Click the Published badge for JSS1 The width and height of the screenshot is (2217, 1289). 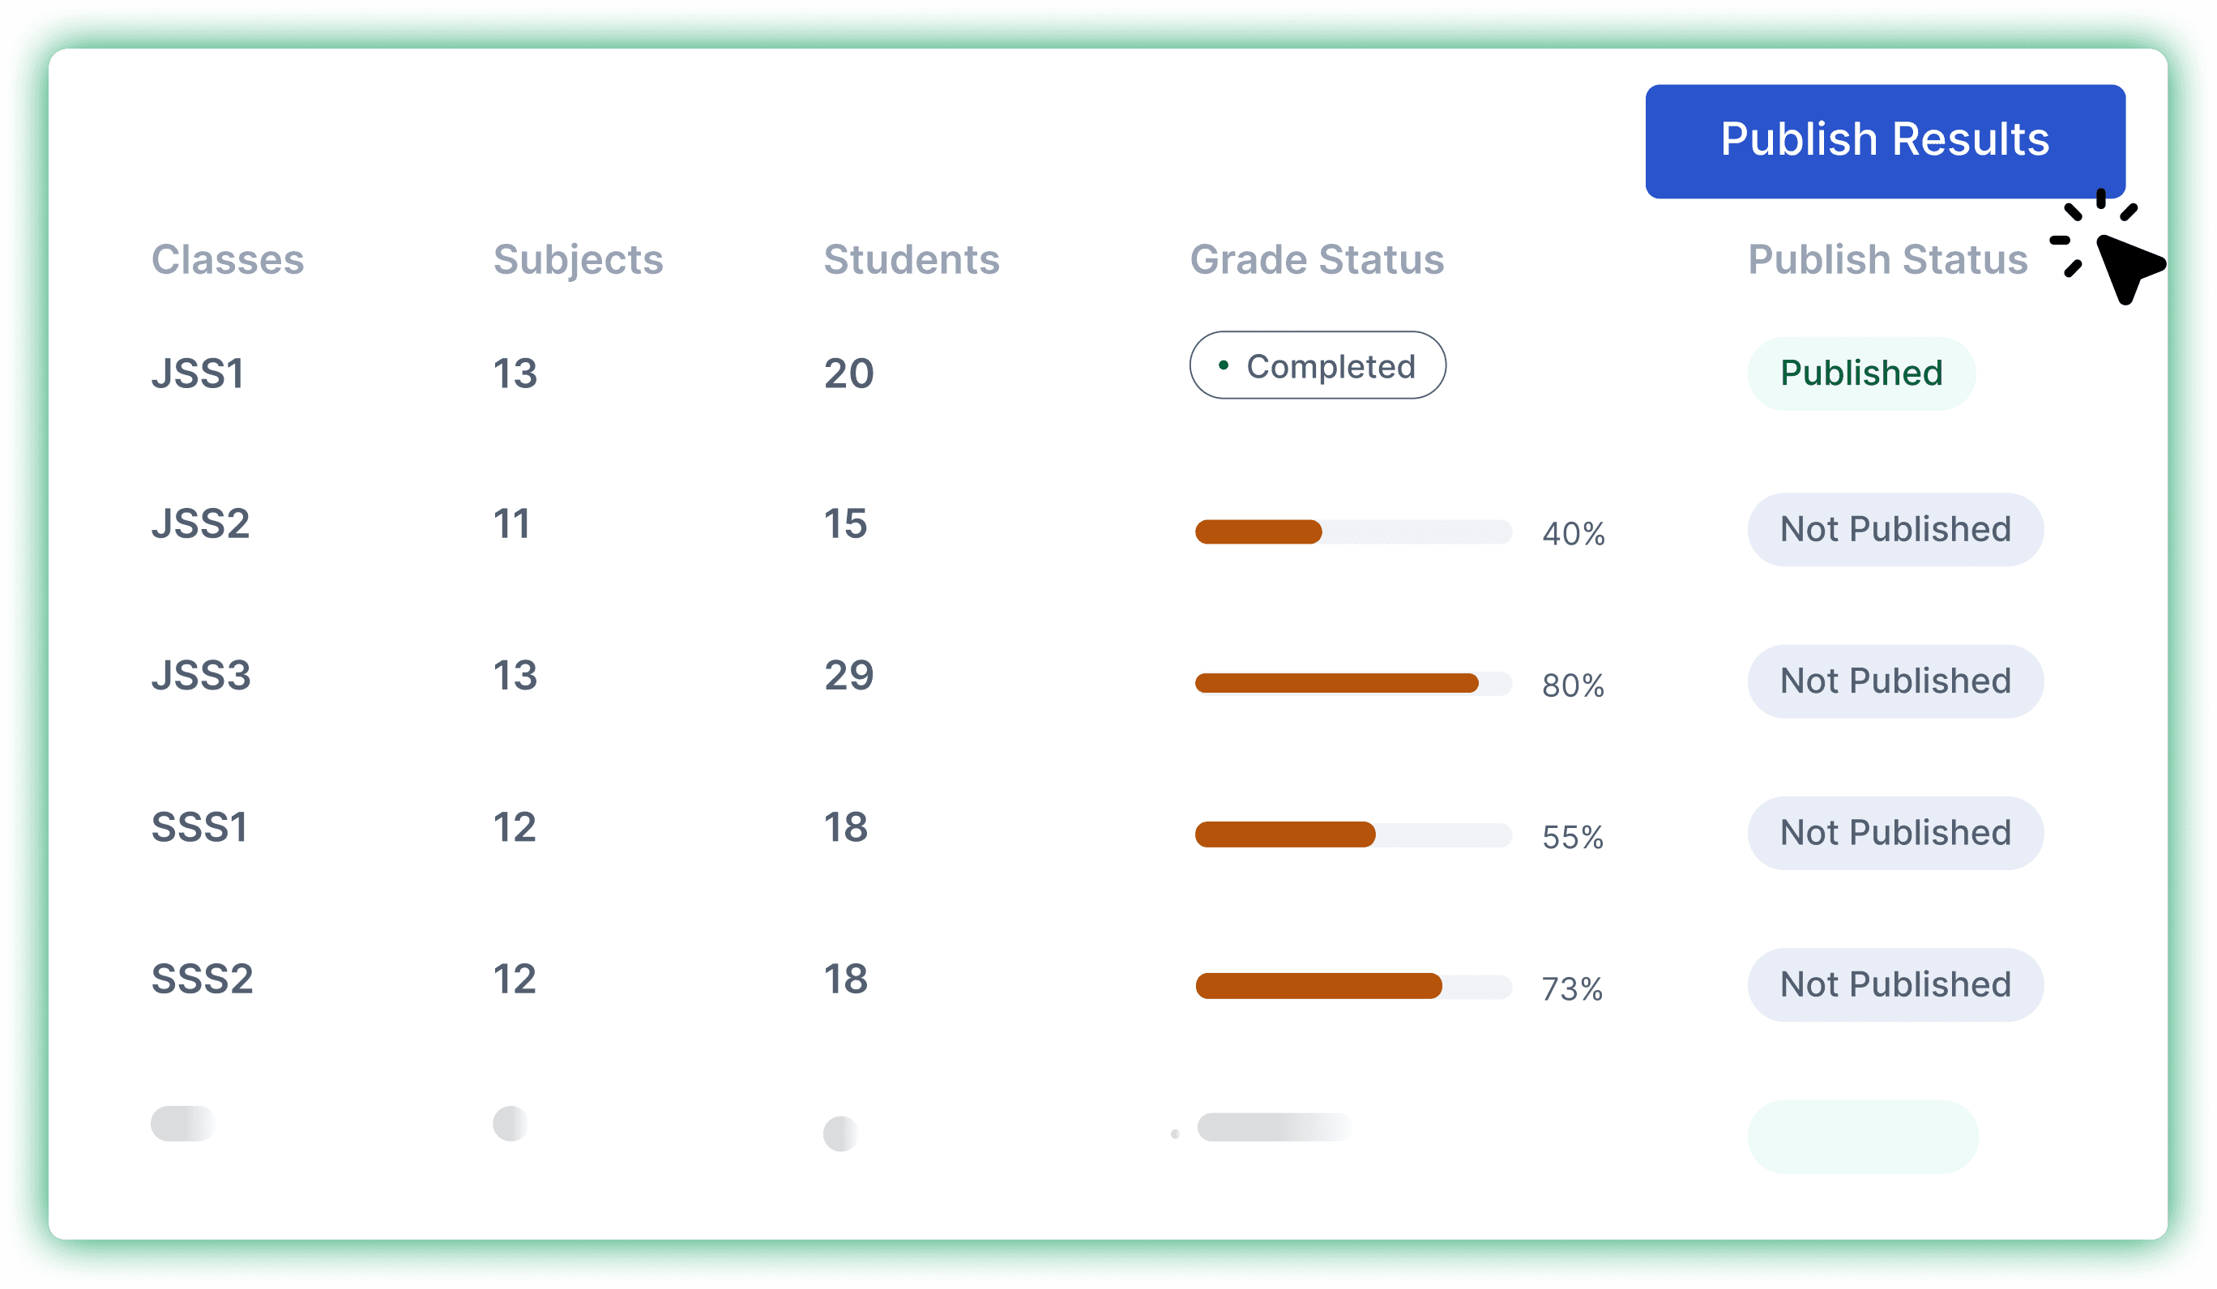coord(1860,373)
